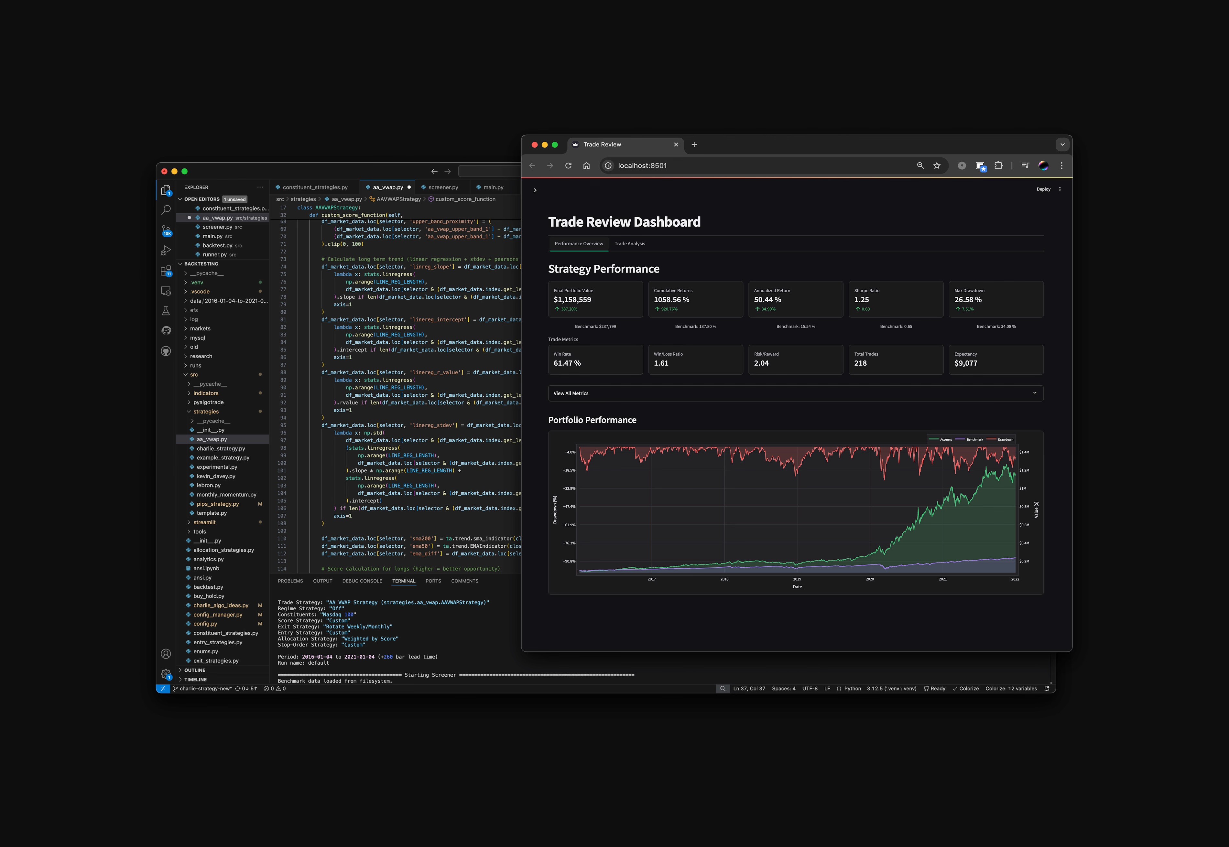
Task: Expand the streamlit folder
Action: click(204, 522)
